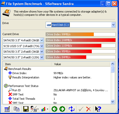The image size is (119, 114).
Task: Expand SATA150 4xRaid0 (36GB reference dropdown
Action: [x=42, y=40]
